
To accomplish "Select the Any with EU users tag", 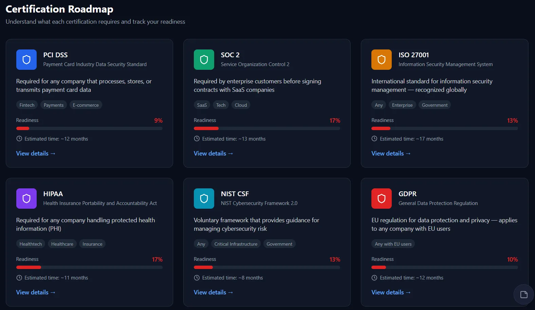I will [x=393, y=244].
